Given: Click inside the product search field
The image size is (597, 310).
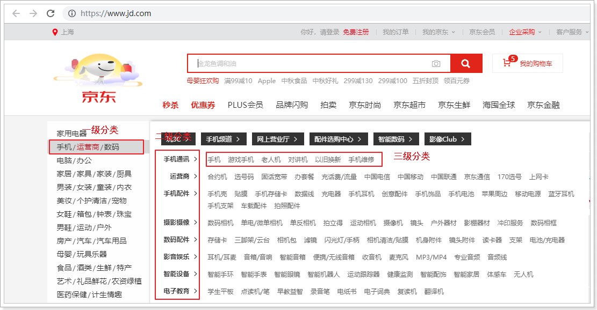Looking at the screenshot, I should pos(312,63).
